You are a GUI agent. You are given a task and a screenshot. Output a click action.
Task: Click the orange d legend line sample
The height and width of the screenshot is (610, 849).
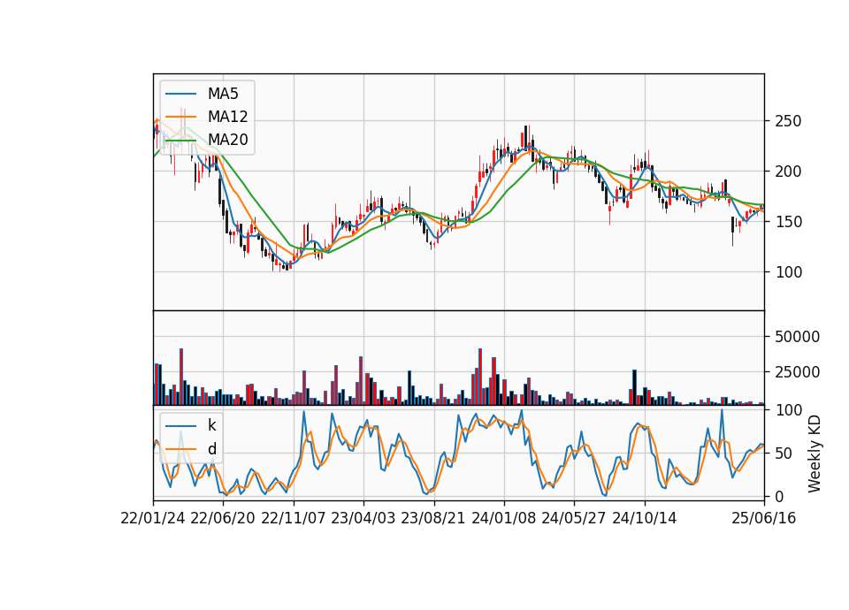(180, 449)
